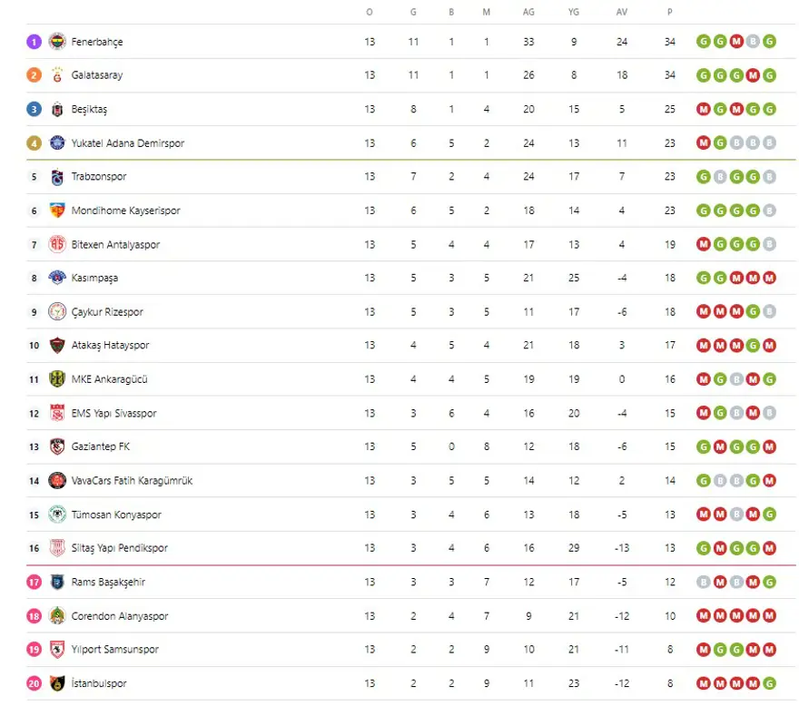Go to the Rams Başakşehir team page
Image resolution: width=799 pixels, height=706 pixels.
coord(108,583)
